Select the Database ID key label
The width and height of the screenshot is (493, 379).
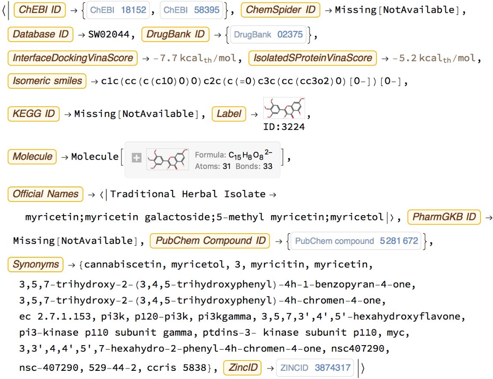(41, 34)
